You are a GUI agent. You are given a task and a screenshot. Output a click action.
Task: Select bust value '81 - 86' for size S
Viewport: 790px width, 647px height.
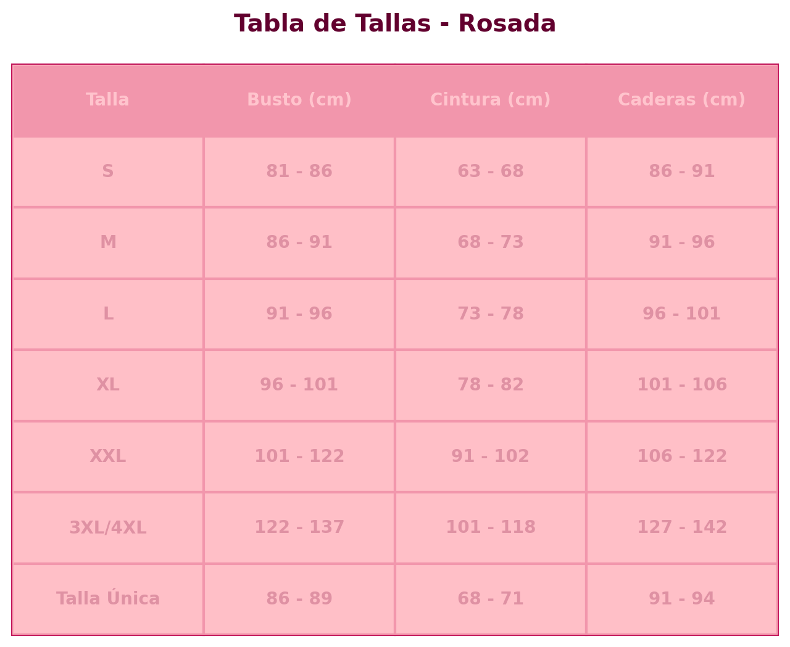299,171
